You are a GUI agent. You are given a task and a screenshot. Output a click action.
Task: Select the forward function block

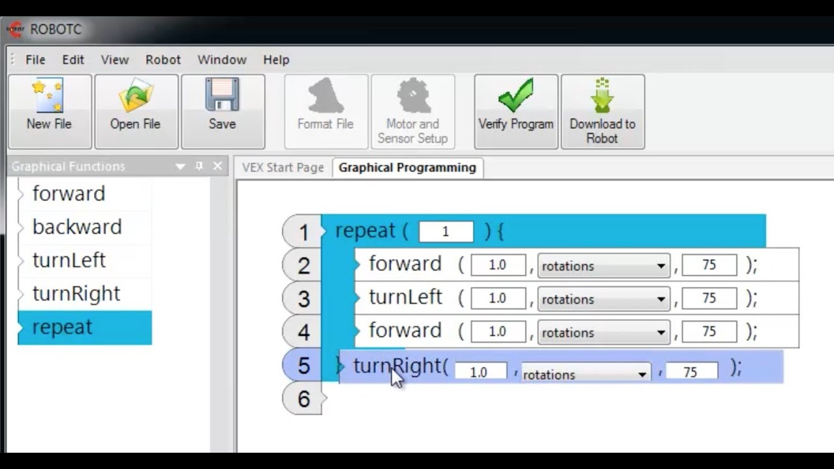point(85,193)
